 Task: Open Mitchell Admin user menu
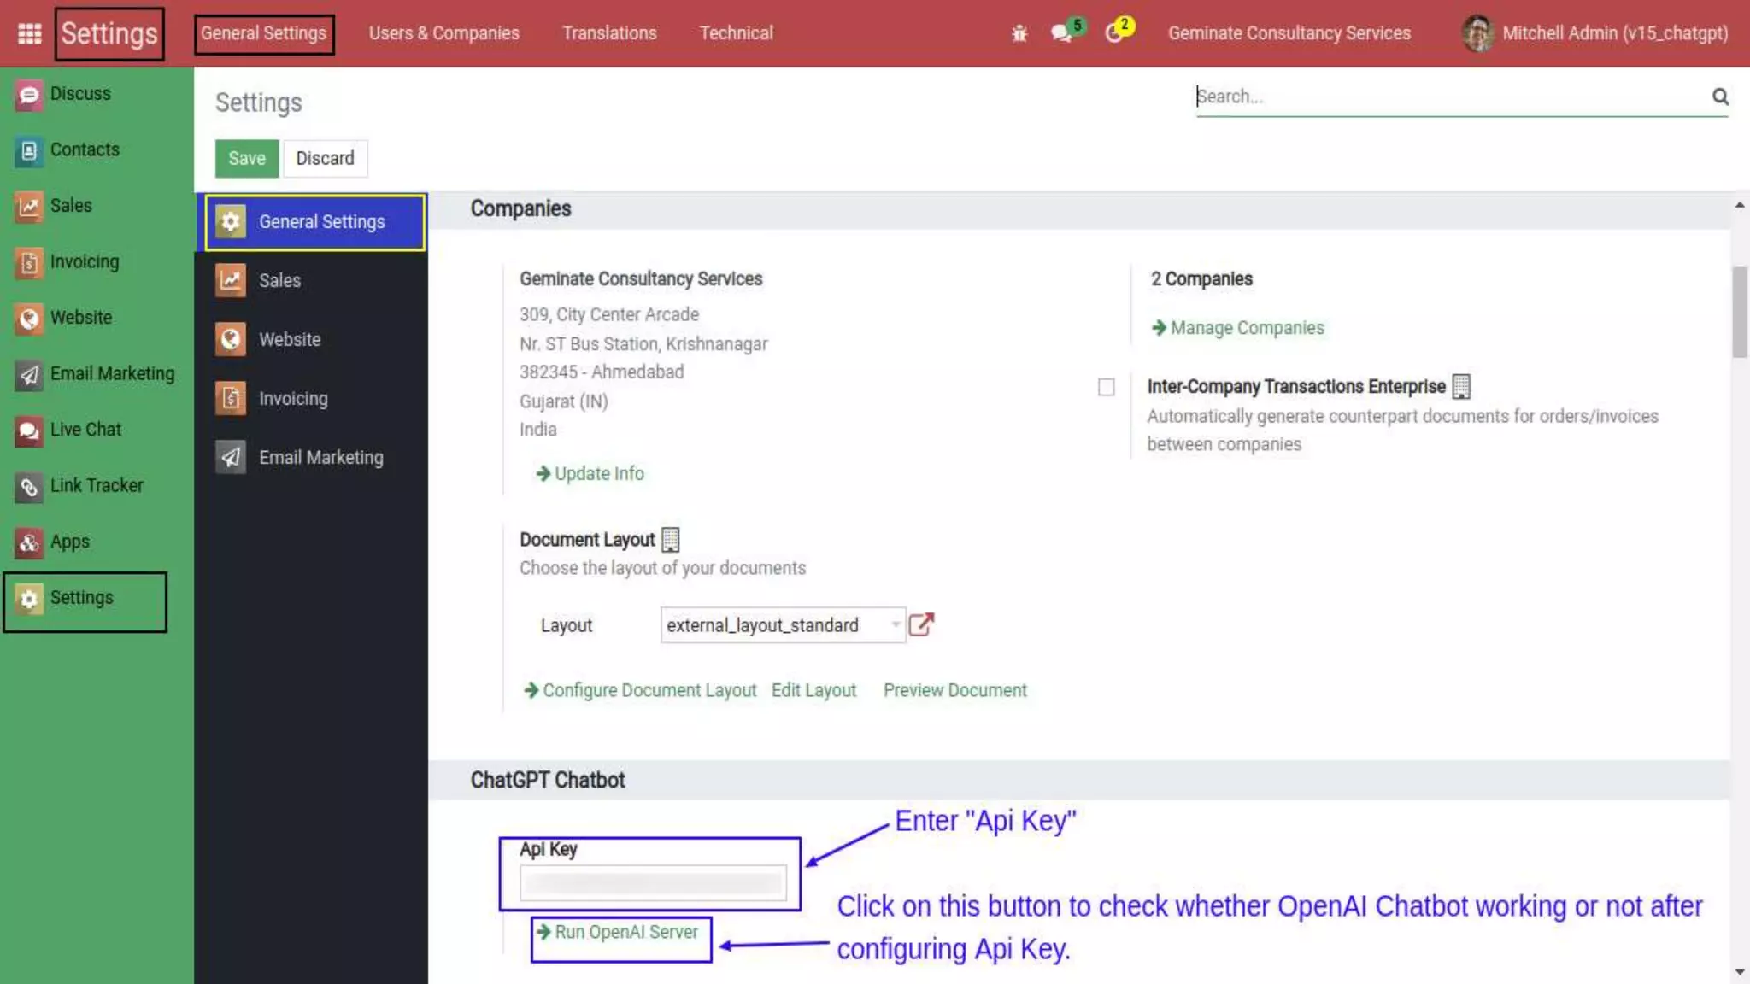pos(1594,33)
